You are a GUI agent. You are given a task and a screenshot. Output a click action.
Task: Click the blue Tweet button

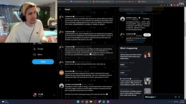click(43, 62)
